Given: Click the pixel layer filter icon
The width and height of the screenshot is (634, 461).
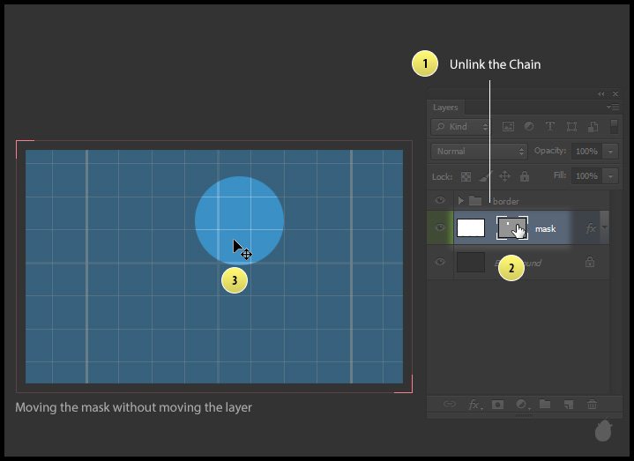Looking at the screenshot, I should click(x=509, y=127).
